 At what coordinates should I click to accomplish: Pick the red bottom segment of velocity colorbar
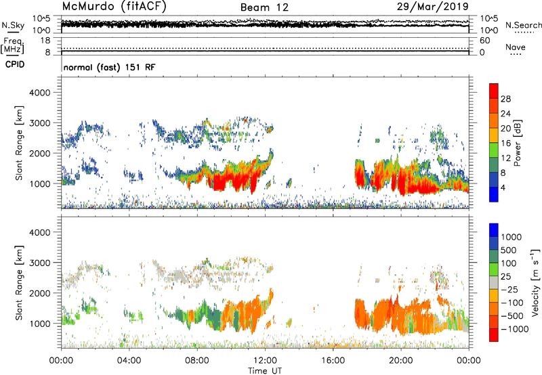494,335
